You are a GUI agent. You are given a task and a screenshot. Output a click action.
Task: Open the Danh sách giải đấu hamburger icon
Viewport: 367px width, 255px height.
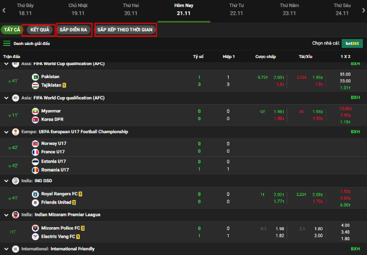click(x=7, y=44)
